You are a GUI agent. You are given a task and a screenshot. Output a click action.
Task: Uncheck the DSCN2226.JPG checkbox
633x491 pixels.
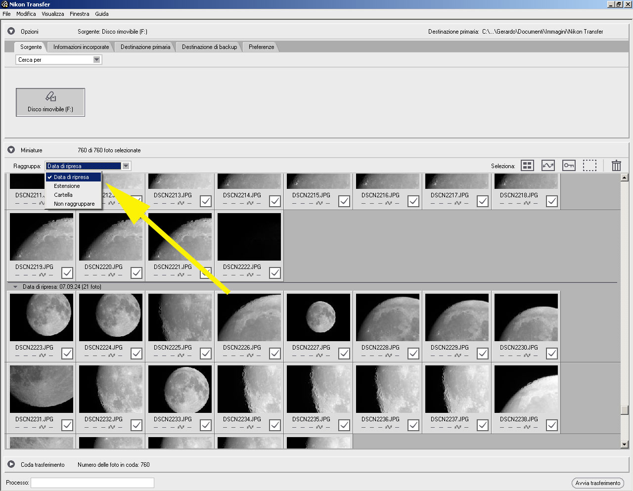[275, 354]
